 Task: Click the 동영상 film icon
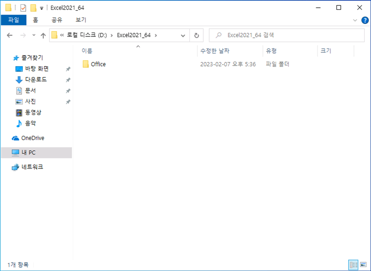coord(19,112)
